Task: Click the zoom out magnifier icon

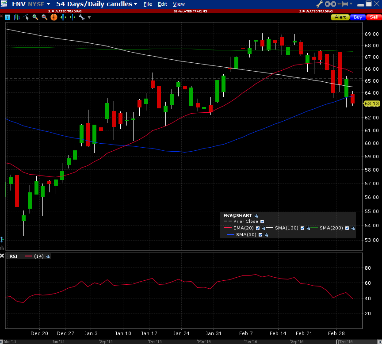Action: (44, 17)
